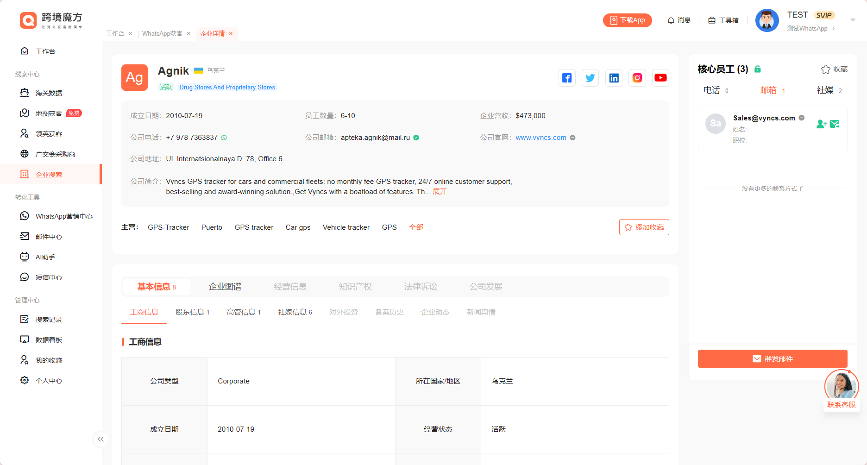Screen dimensions: 867x465
Task: Collapse the left sidebar with double-chevron
Action: tap(101, 439)
